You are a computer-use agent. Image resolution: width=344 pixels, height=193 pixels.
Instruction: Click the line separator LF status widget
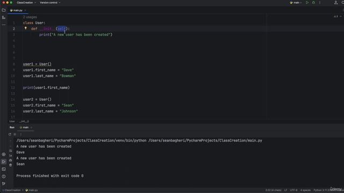click(x=285, y=190)
